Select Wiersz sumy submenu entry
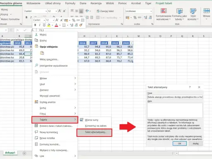 pos(92,120)
